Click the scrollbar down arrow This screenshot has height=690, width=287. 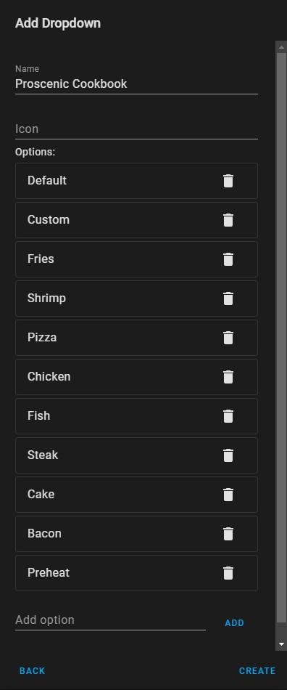281,644
